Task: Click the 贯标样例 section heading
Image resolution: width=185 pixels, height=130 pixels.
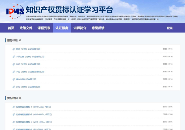Action: click(12, 98)
